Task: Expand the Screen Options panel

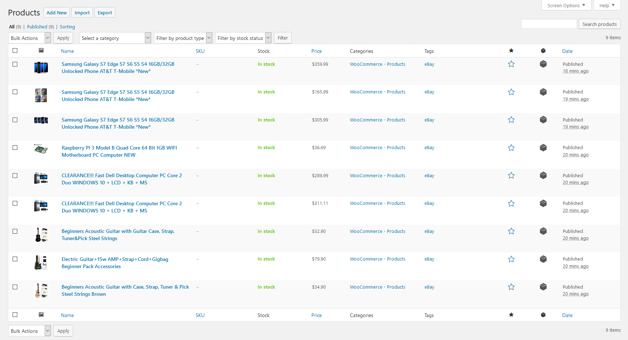Action: pos(566,5)
